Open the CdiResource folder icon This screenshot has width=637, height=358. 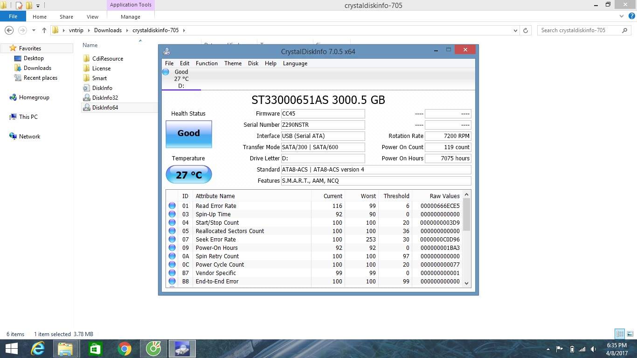(x=86, y=58)
